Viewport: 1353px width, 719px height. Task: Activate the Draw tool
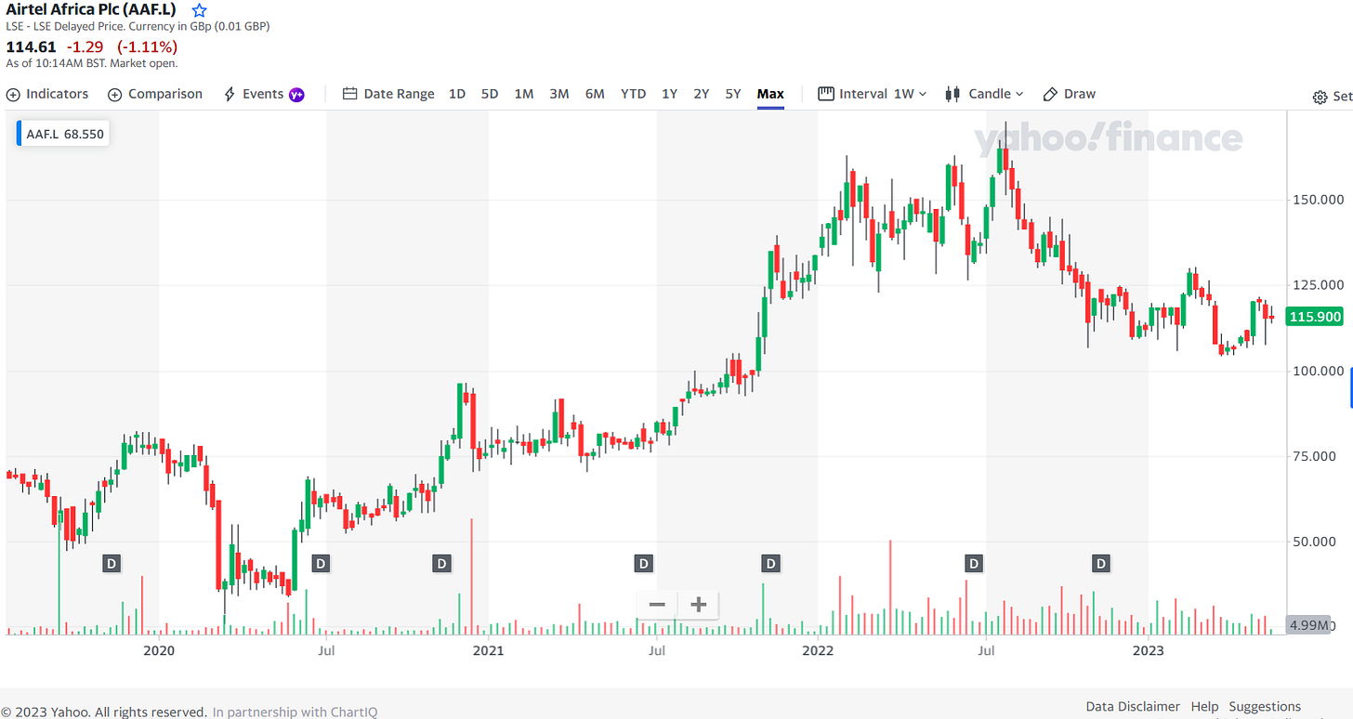pyautogui.click(x=1070, y=94)
